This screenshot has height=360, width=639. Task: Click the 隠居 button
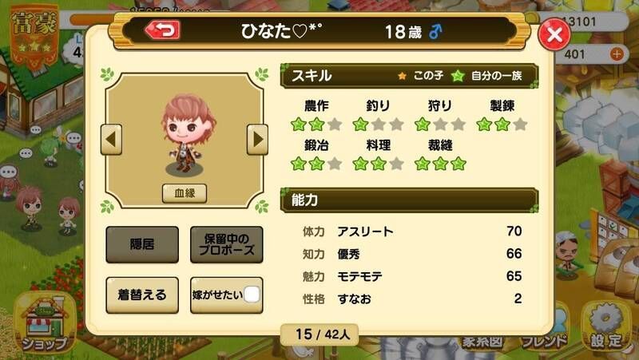pos(142,244)
